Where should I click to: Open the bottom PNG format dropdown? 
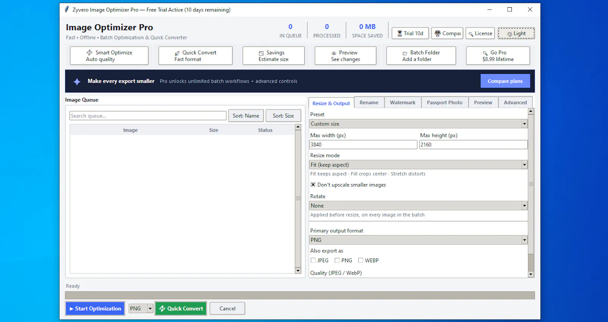[141, 309]
